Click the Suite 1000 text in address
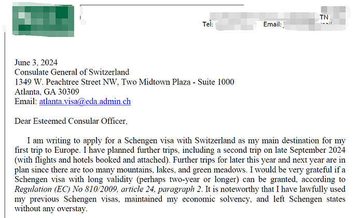 216,82
